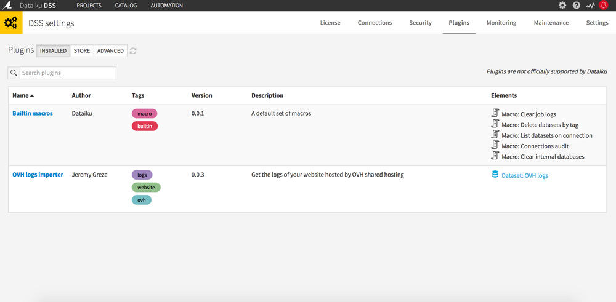Open the help question mark icon
The width and height of the screenshot is (616, 302).
[577, 6]
